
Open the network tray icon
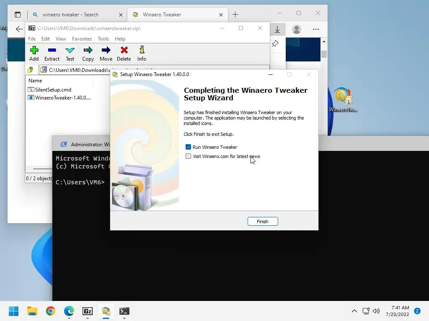click(x=366, y=311)
